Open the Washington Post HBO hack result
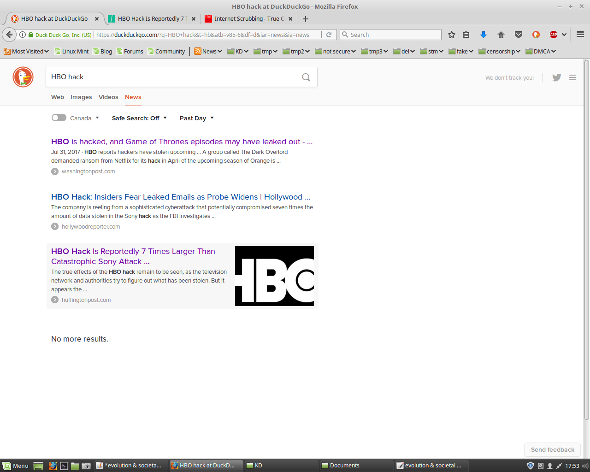This screenshot has height=472, width=590. tap(182, 142)
